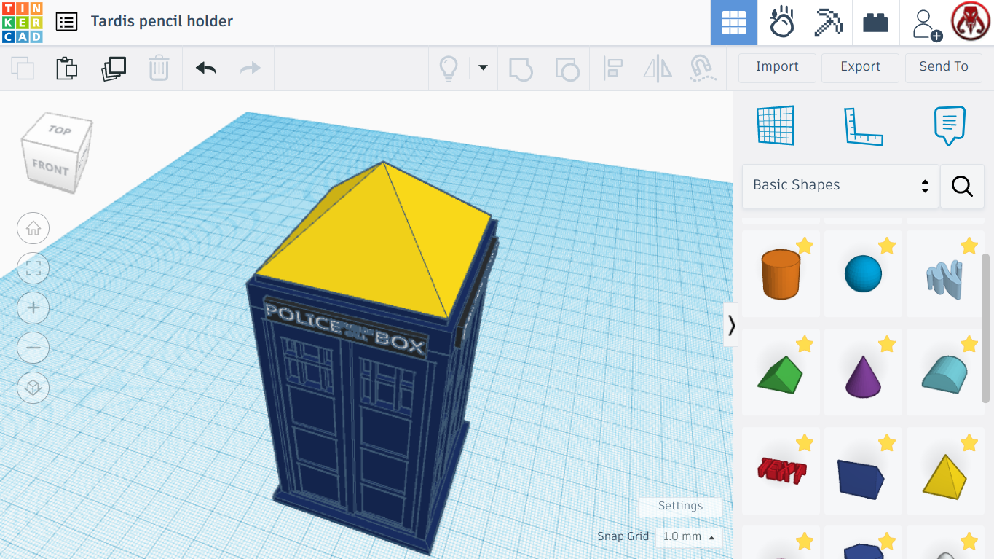Select the yellow Pyramid shape
The height and width of the screenshot is (559, 994).
click(x=945, y=471)
